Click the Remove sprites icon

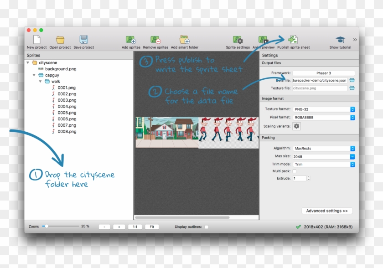(x=155, y=40)
